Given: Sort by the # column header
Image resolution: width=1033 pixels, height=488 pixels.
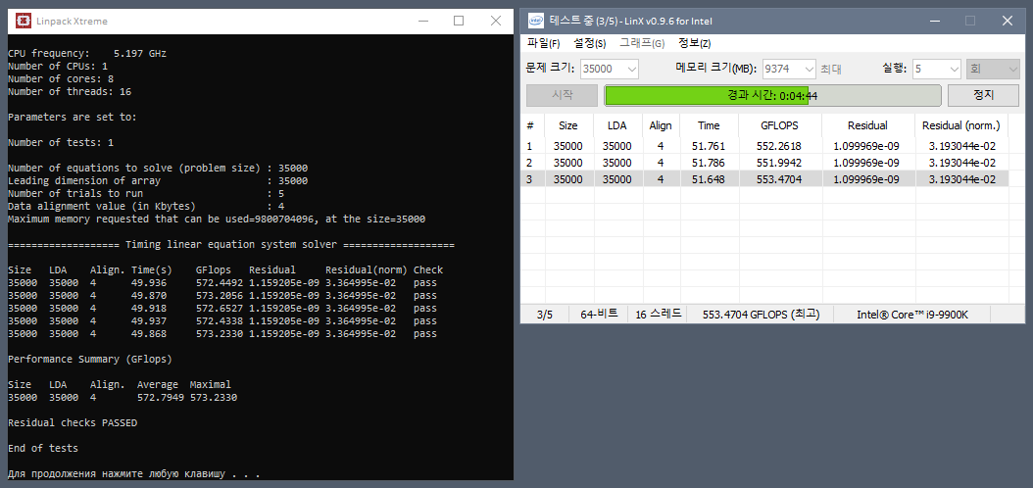Looking at the screenshot, I should (531, 125).
